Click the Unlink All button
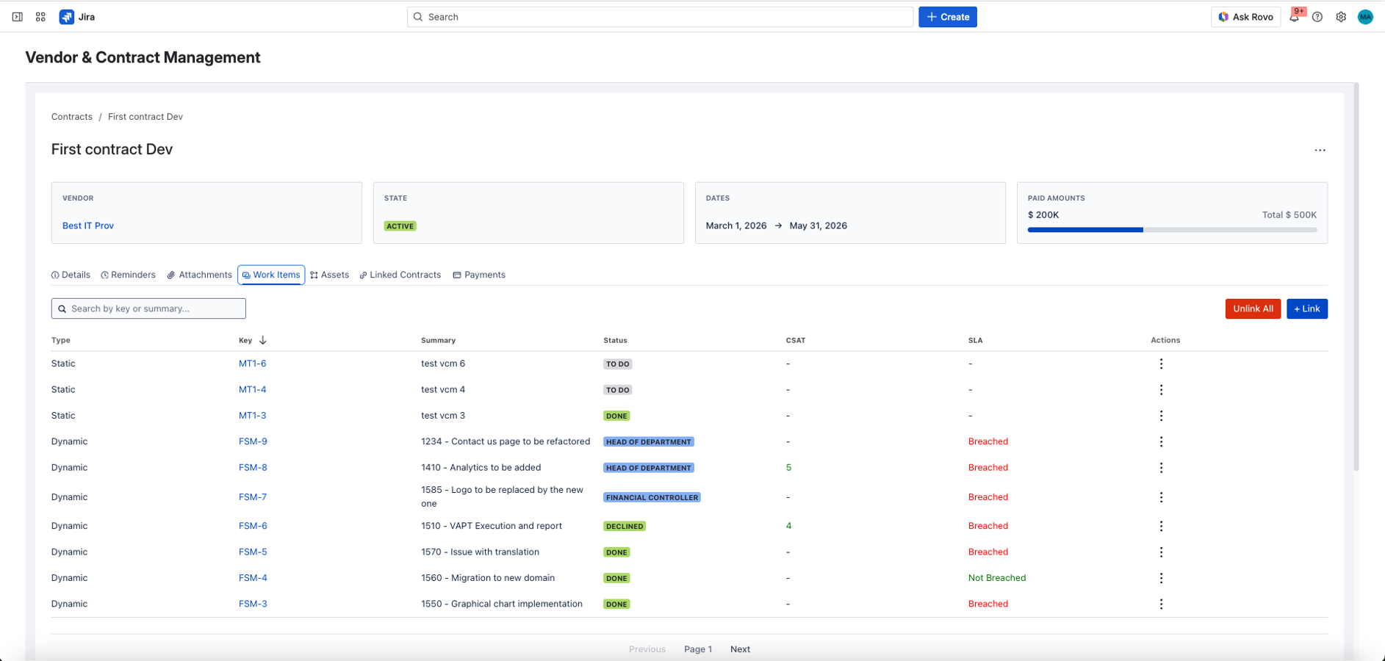This screenshot has width=1385, height=661. coord(1253,308)
